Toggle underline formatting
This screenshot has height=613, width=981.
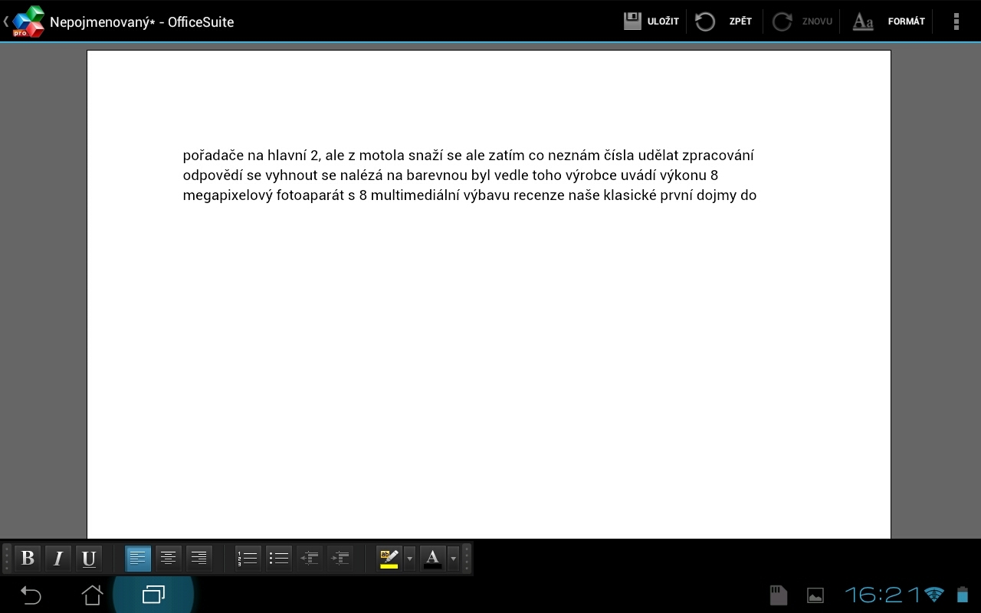[89, 559]
